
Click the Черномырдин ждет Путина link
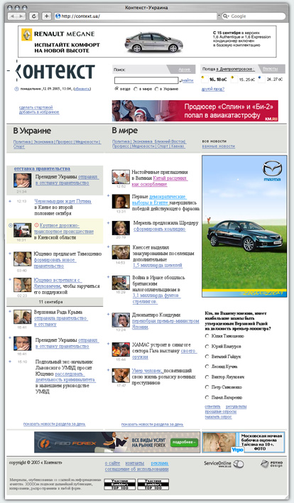pyautogui.click(x=62, y=202)
